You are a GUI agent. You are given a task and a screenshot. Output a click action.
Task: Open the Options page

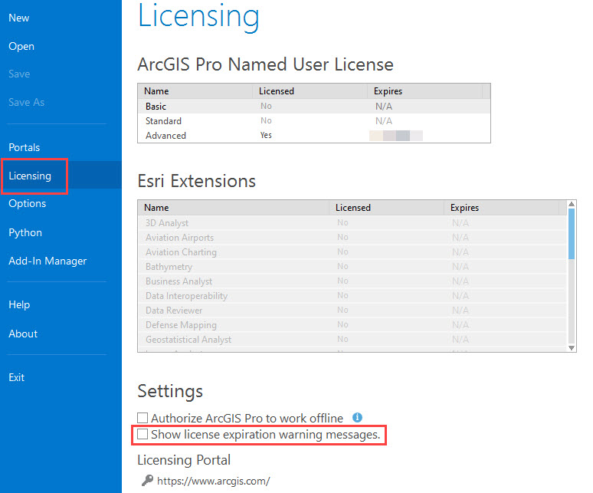[28, 203]
